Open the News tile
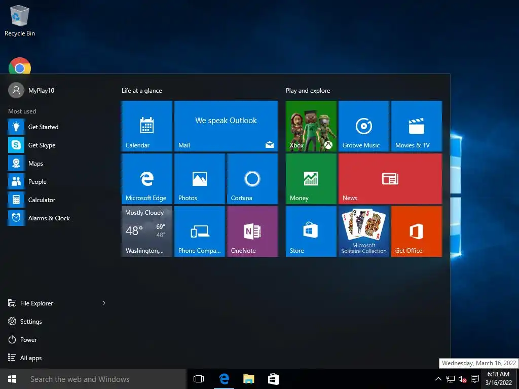This screenshot has height=389, width=519. pyautogui.click(x=390, y=179)
